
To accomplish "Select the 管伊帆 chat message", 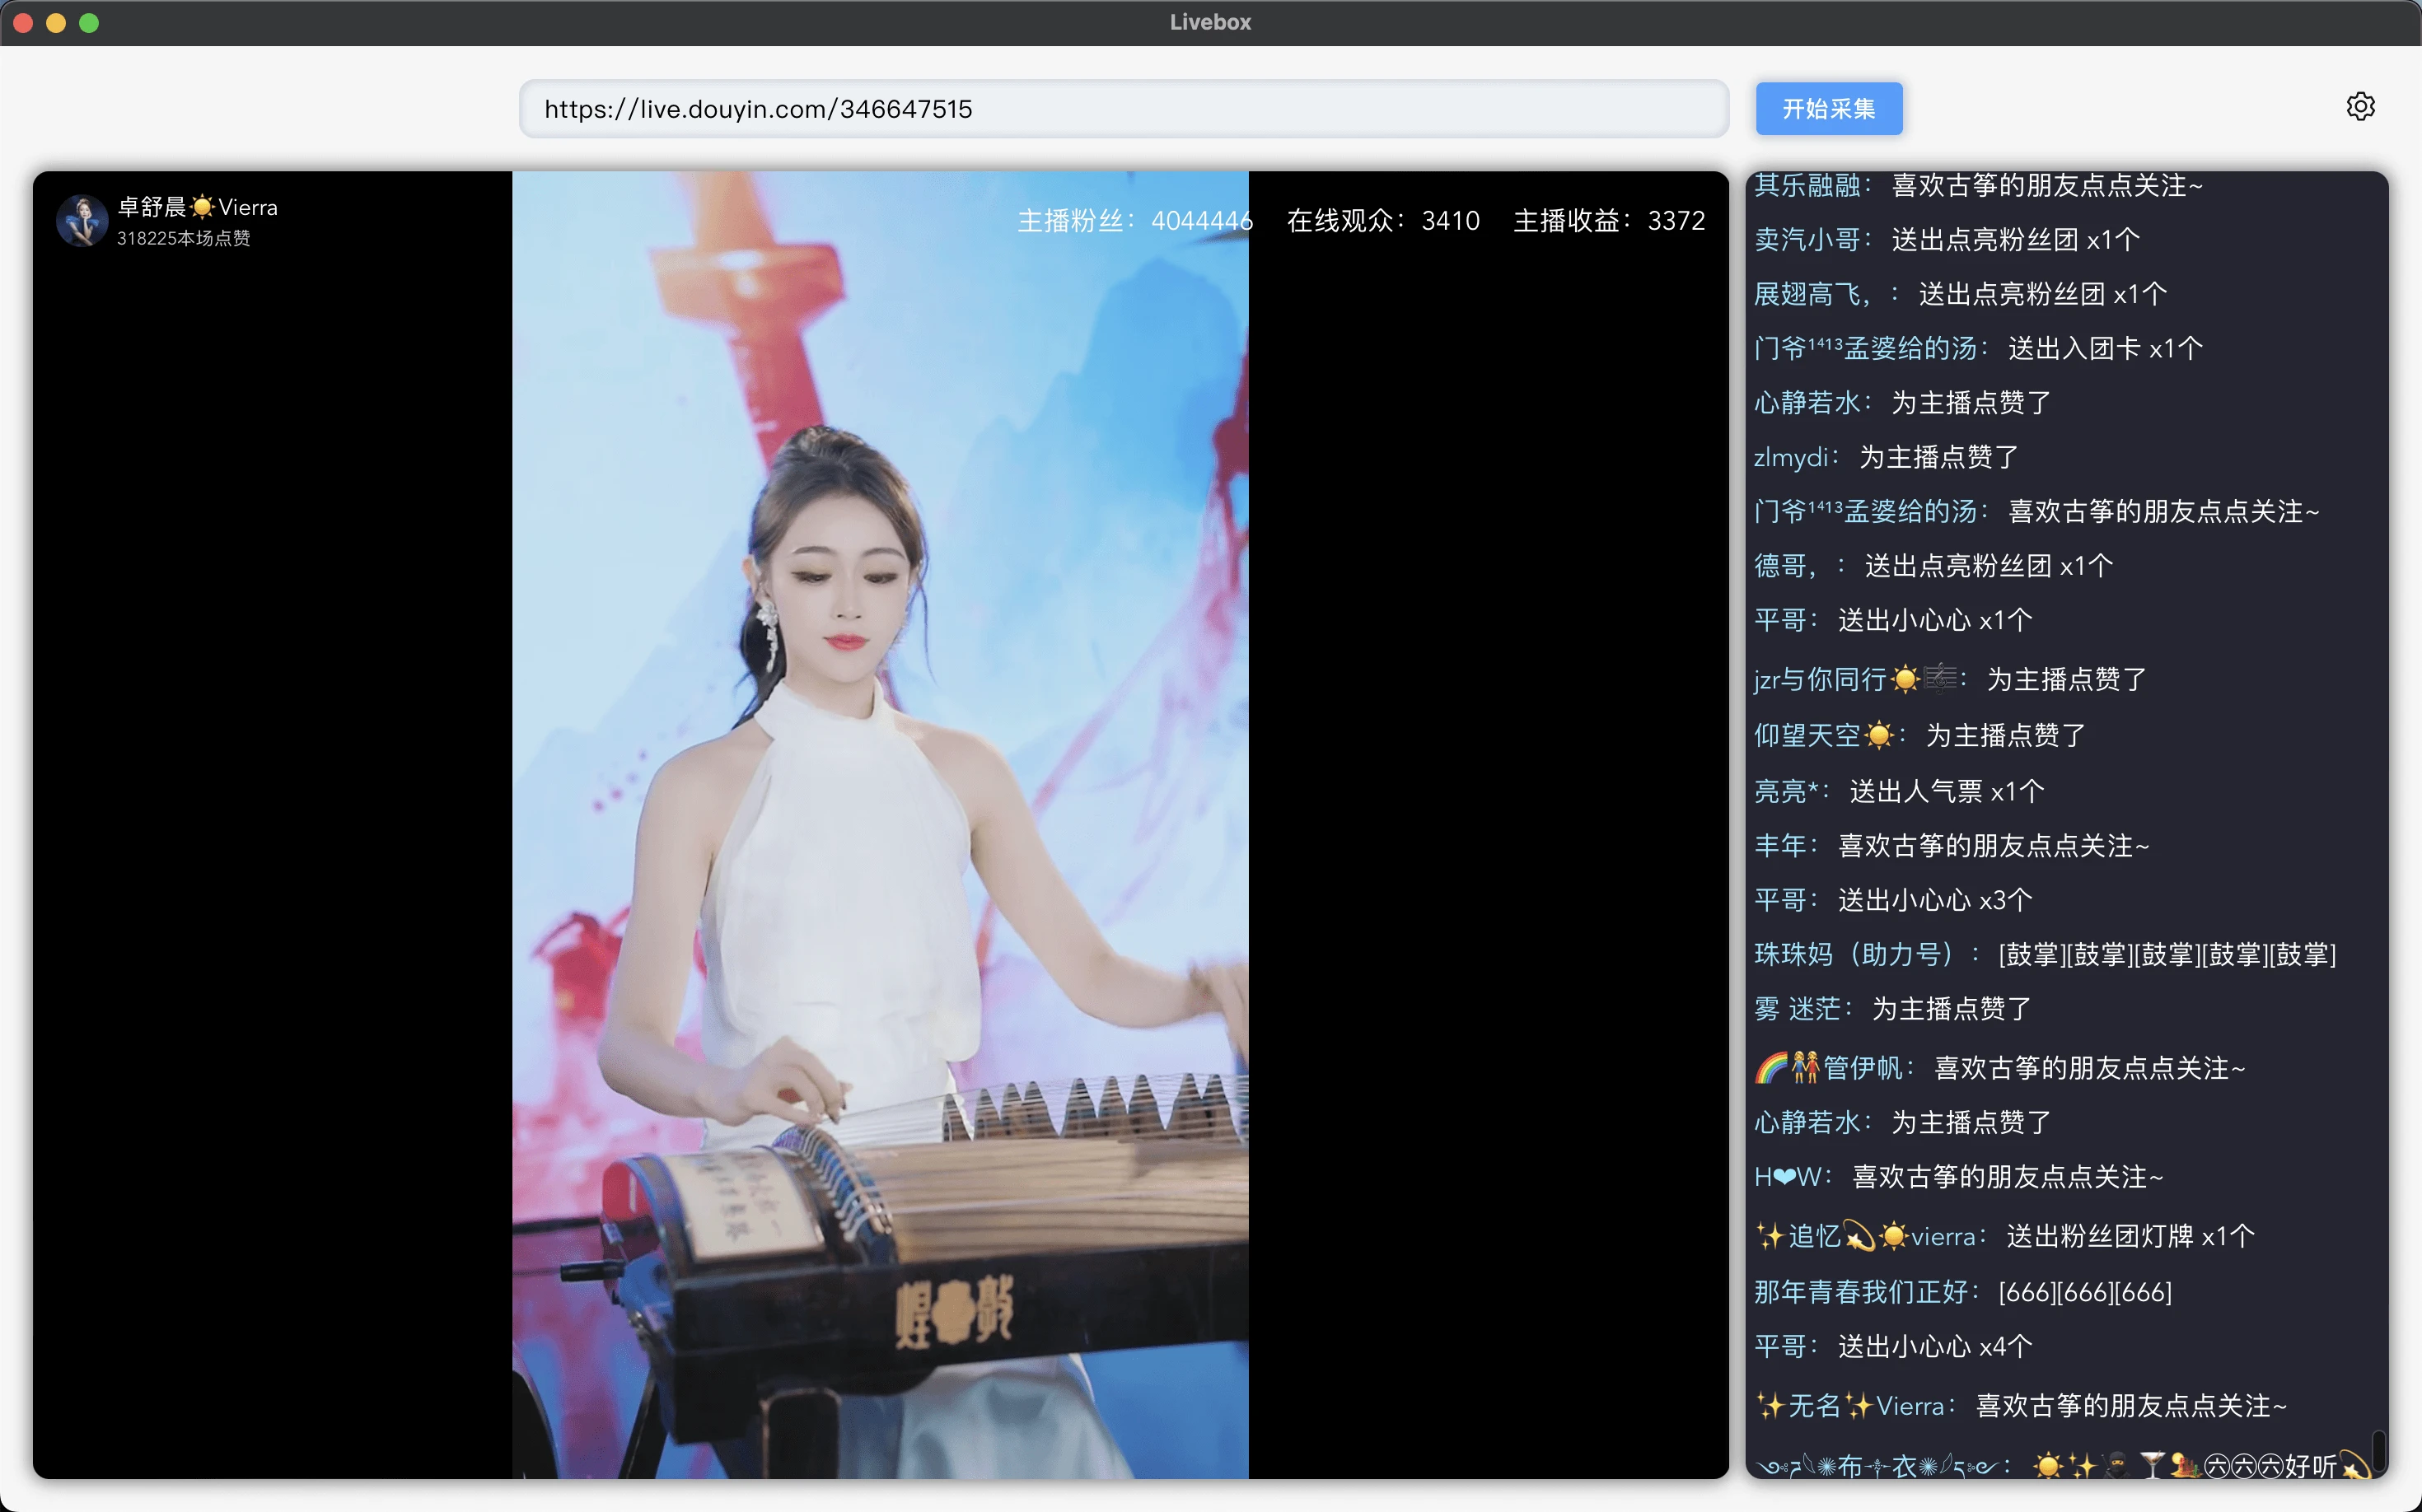I will [x=2000, y=1067].
